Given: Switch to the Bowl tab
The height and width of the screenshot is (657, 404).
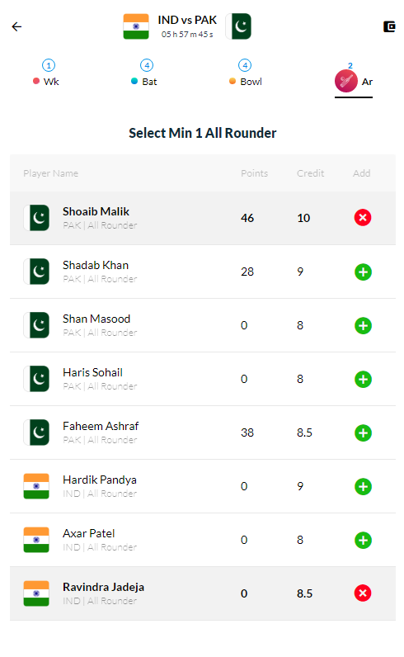Looking at the screenshot, I should (246, 73).
